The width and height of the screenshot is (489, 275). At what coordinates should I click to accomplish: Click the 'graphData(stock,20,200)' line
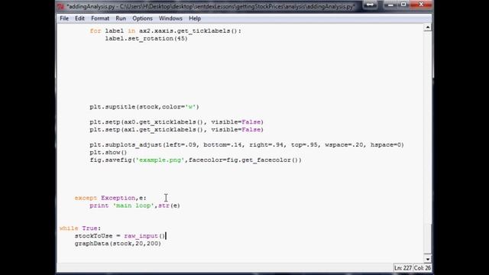click(x=118, y=243)
